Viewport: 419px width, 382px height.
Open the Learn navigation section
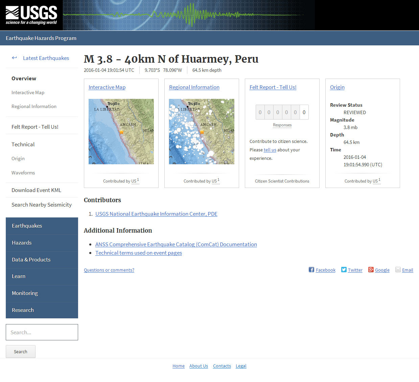coord(42,276)
